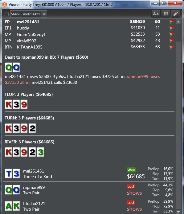Screen dimensions: 184x214
Task: Click the flag icon for KiTAnnA1995
Action: point(172,47)
